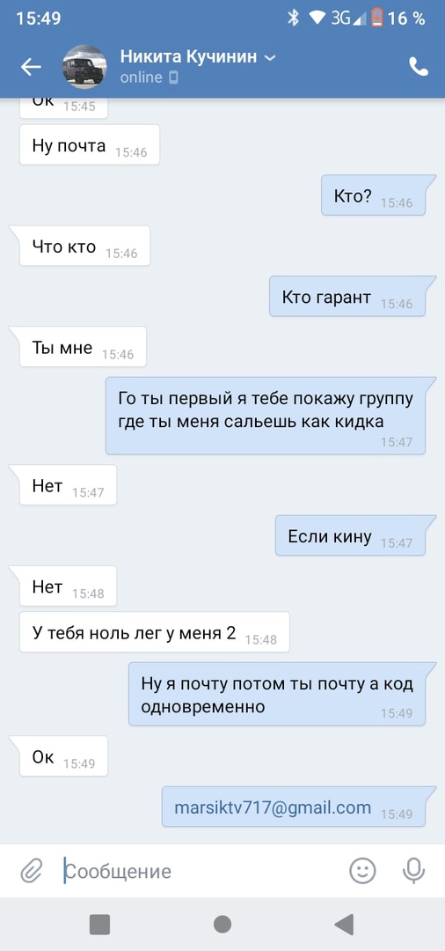
Task: Select the message 'У тебя ноль лег у меня 2'
Action: (x=155, y=632)
